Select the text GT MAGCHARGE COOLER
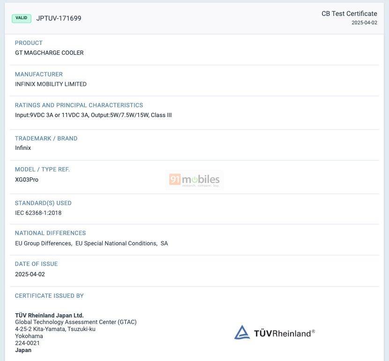Viewport: 389px width, 361px height. pos(49,53)
